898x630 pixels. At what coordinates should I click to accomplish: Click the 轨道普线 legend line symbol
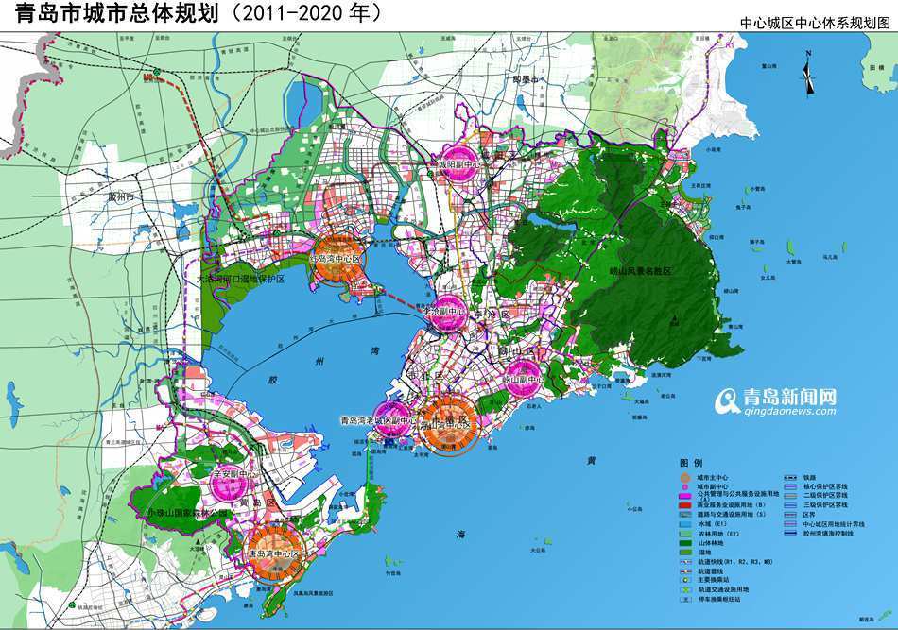(x=685, y=570)
